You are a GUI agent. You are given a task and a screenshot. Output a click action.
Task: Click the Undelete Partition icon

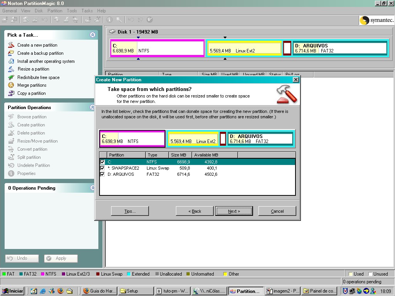tap(11, 165)
